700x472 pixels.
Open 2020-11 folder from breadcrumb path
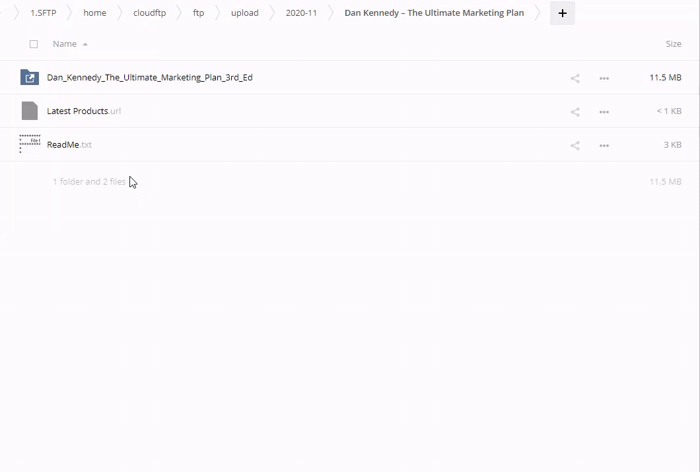pos(301,13)
